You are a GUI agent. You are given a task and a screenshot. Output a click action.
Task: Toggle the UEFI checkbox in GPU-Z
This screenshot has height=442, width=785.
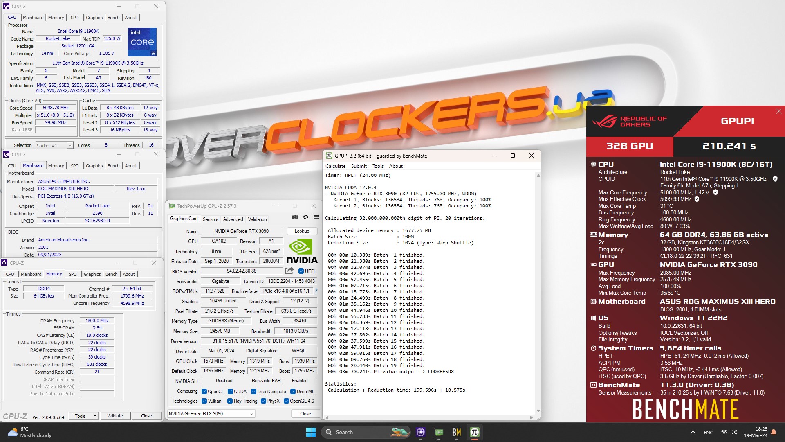301,271
